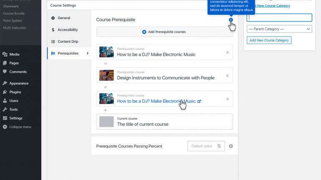This screenshot has width=321, height=180.
Task: Click the Prerequisites flag icon
Action: click(53, 53)
